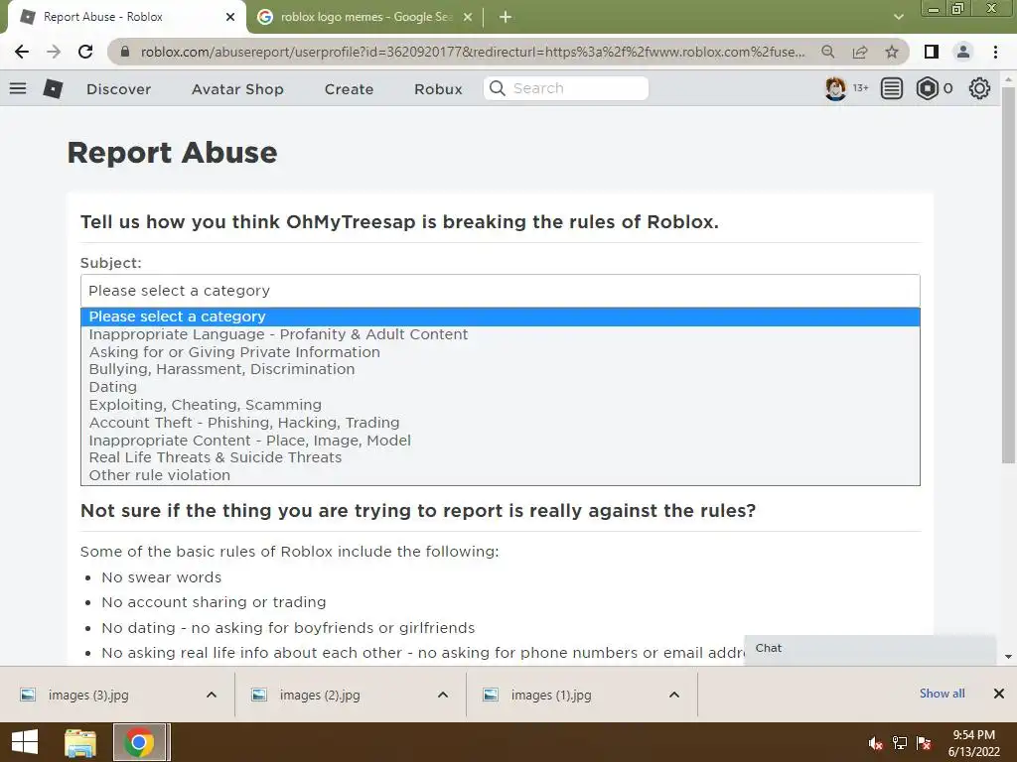Open the zoom magnifier icon in address bar
The height and width of the screenshot is (762, 1017).
[828, 52]
